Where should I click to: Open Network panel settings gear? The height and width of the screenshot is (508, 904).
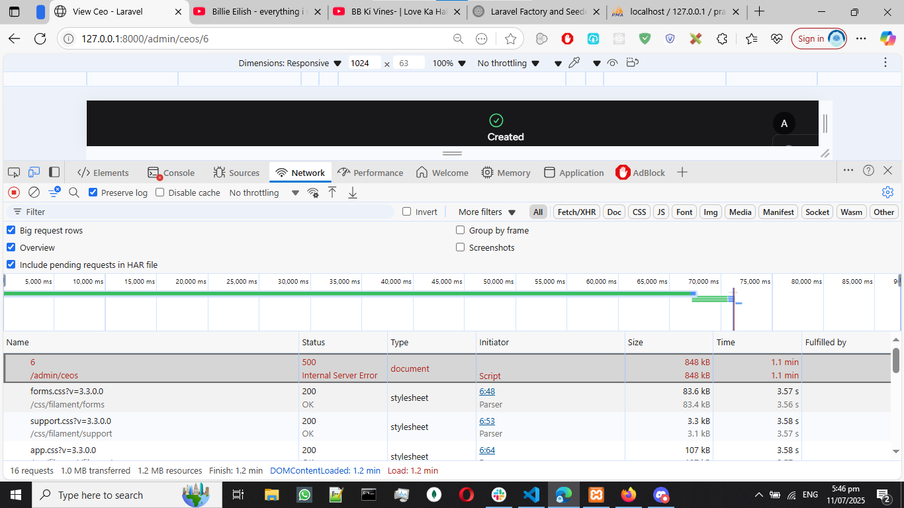click(x=888, y=192)
